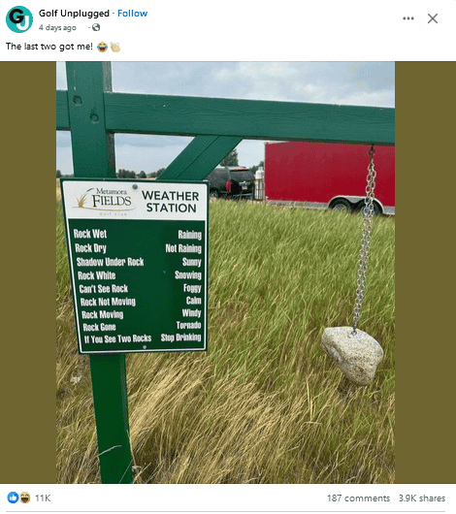Click the laughing emoji in the caption

point(102,47)
